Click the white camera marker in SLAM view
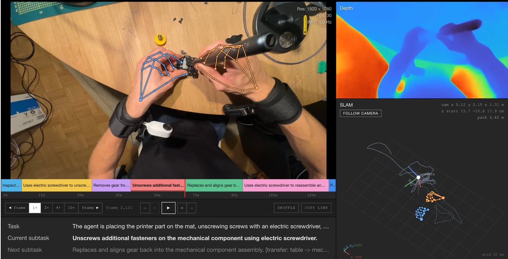508x259 pixels. point(418,177)
